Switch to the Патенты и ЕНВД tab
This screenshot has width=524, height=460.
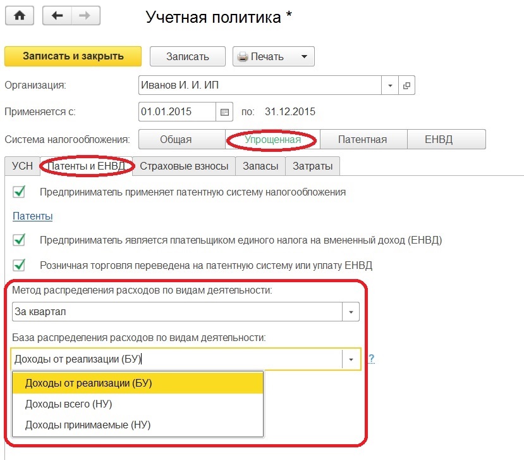pyautogui.click(x=86, y=166)
